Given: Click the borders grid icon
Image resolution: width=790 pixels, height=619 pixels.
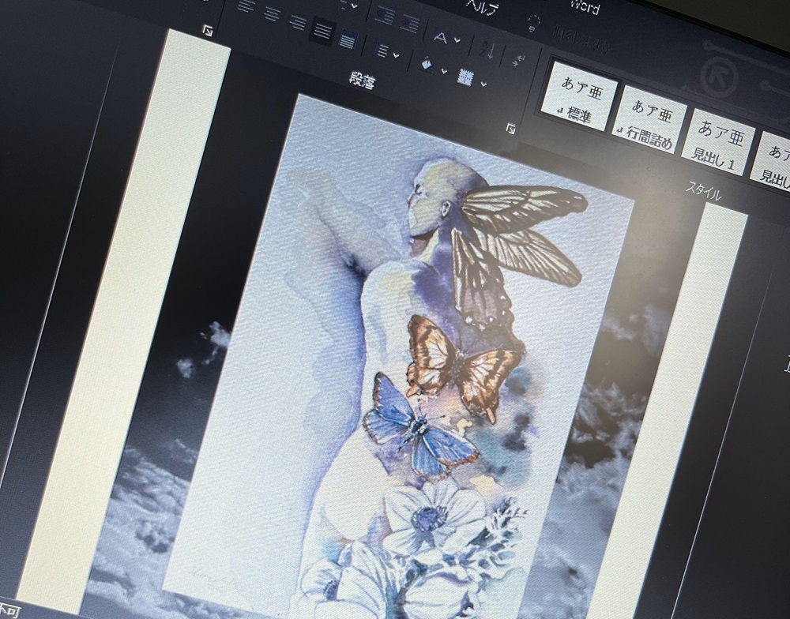Looking at the screenshot, I should coord(467,77).
